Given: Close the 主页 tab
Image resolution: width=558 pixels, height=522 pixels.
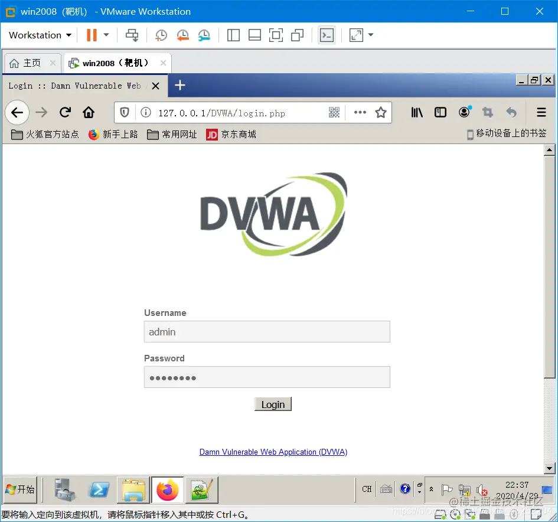Looking at the screenshot, I should pos(53,63).
